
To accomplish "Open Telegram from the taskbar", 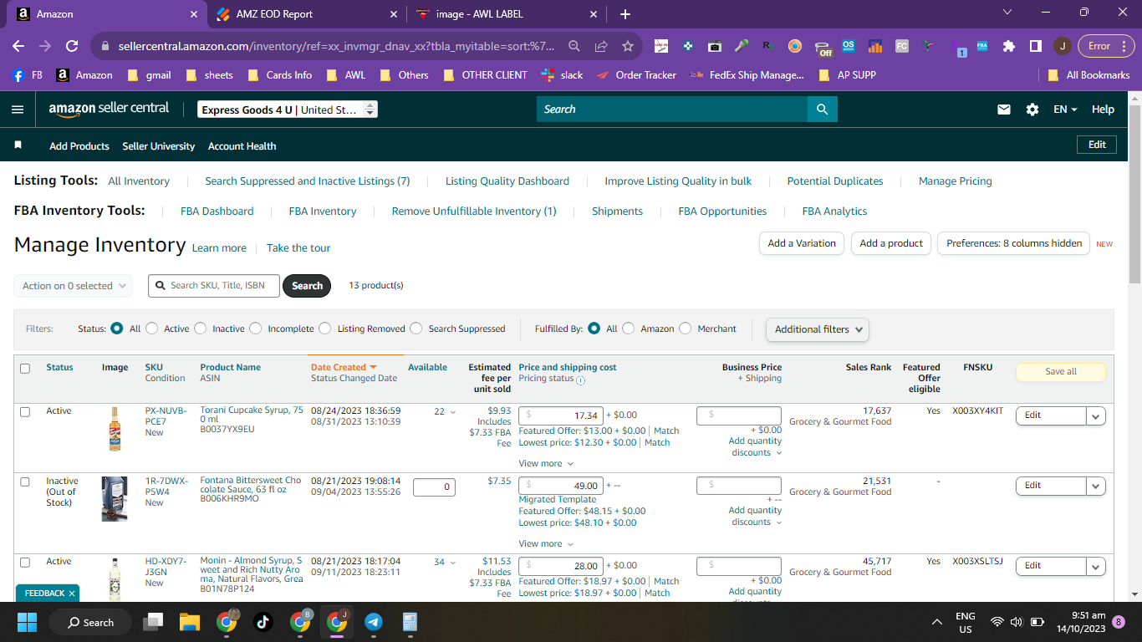I will coord(374,622).
